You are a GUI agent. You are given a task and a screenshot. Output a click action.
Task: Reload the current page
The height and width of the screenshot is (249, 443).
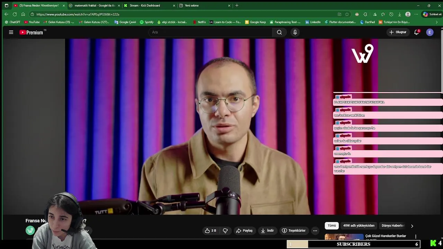click(x=15, y=14)
